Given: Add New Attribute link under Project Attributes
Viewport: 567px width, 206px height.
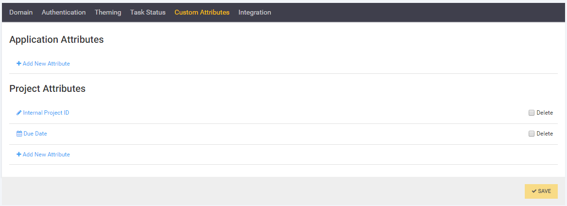Looking at the screenshot, I should [x=46, y=154].
